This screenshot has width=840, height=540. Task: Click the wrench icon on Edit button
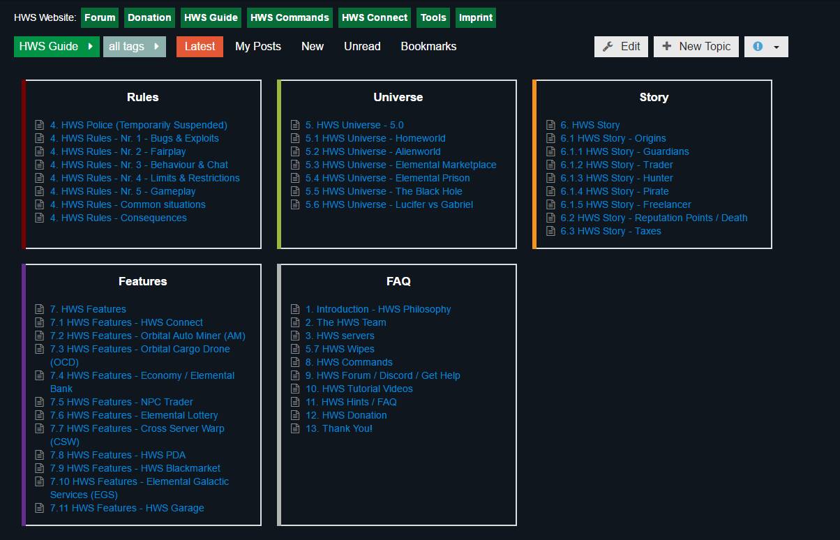608,46
